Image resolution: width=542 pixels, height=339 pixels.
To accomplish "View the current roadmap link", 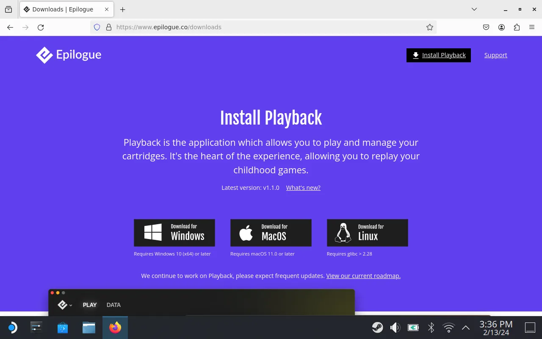I will coord(363,276).
